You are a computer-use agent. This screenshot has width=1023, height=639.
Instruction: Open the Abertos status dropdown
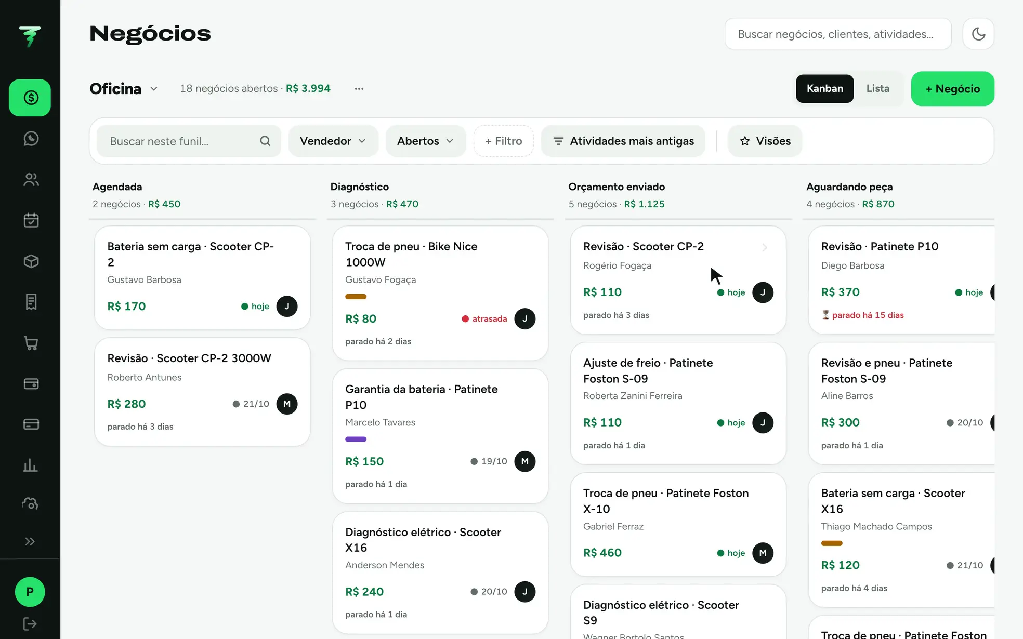[x=426, y=141]
